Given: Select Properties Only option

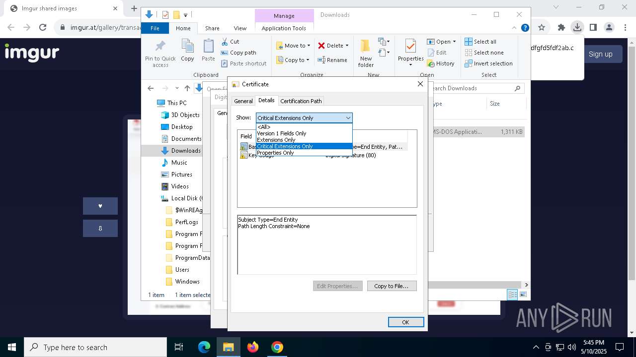Looking at the screenshot, I should tap(304, 153).
